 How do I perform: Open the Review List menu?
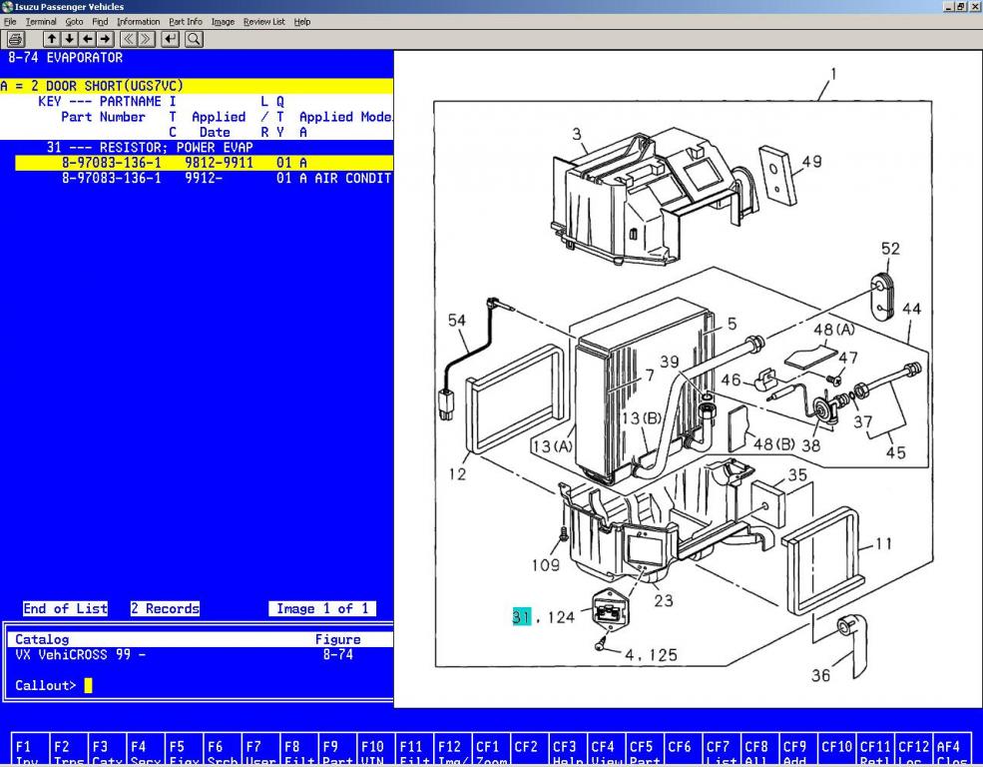[263, 21]
